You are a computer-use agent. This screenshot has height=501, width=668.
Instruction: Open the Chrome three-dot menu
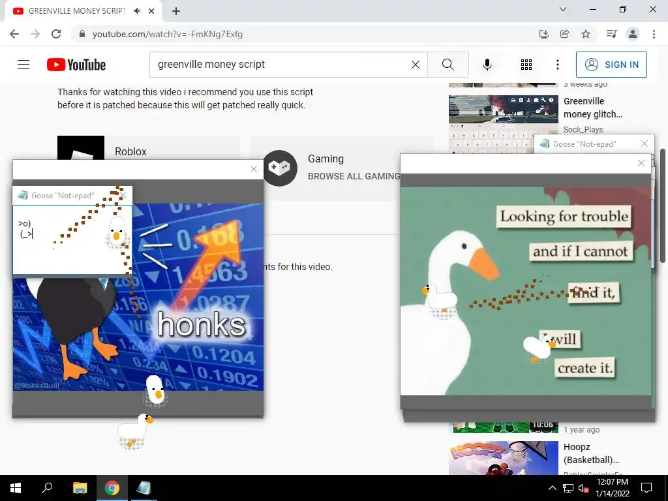[x=654, y=34]
